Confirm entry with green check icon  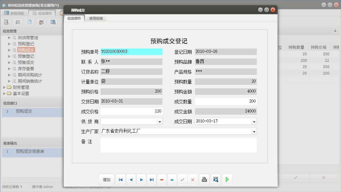(182, 179)
